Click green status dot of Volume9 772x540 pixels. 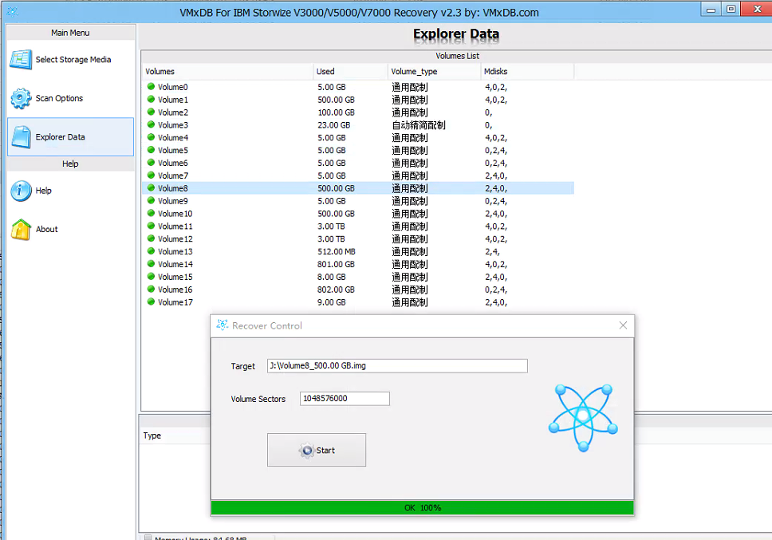pos(152,200)
